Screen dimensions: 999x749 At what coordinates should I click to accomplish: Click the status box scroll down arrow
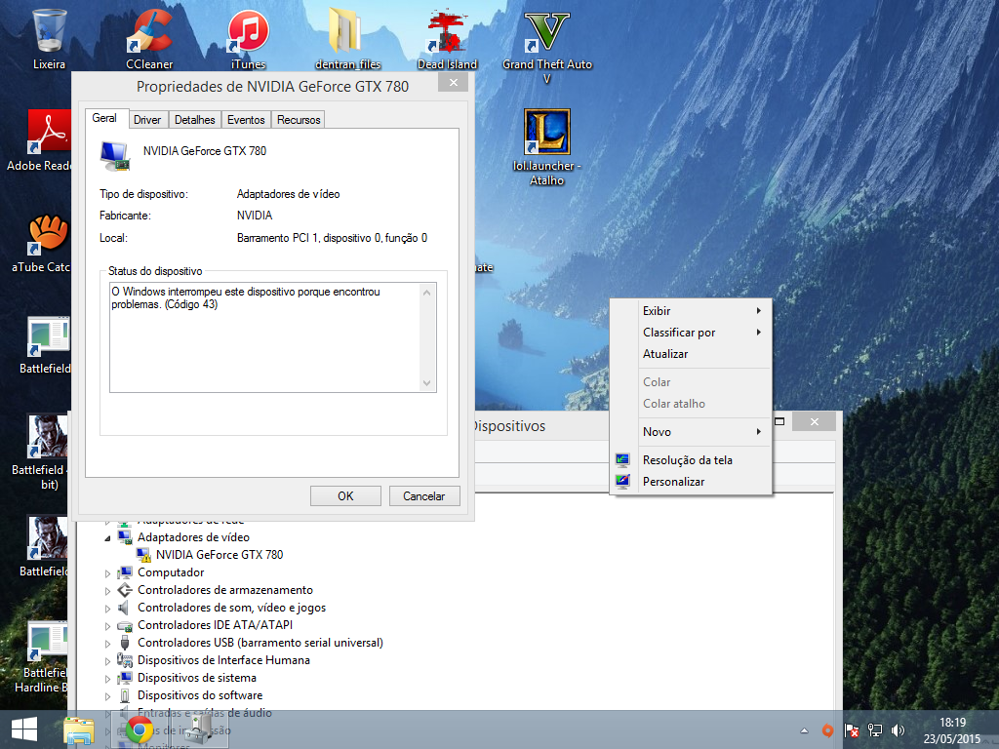pos(427,382)
